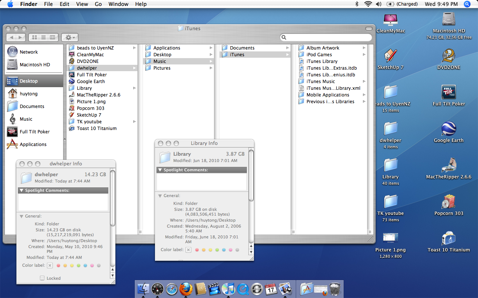The width and height of the screenshot is (478, 298).
Task: Apply green color label in Library Info
Action: [x=217, y=250]
